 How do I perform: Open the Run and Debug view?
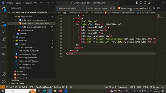pos(4,32)
